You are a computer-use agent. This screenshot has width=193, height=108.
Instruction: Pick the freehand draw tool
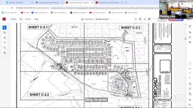tap(5, 43)
